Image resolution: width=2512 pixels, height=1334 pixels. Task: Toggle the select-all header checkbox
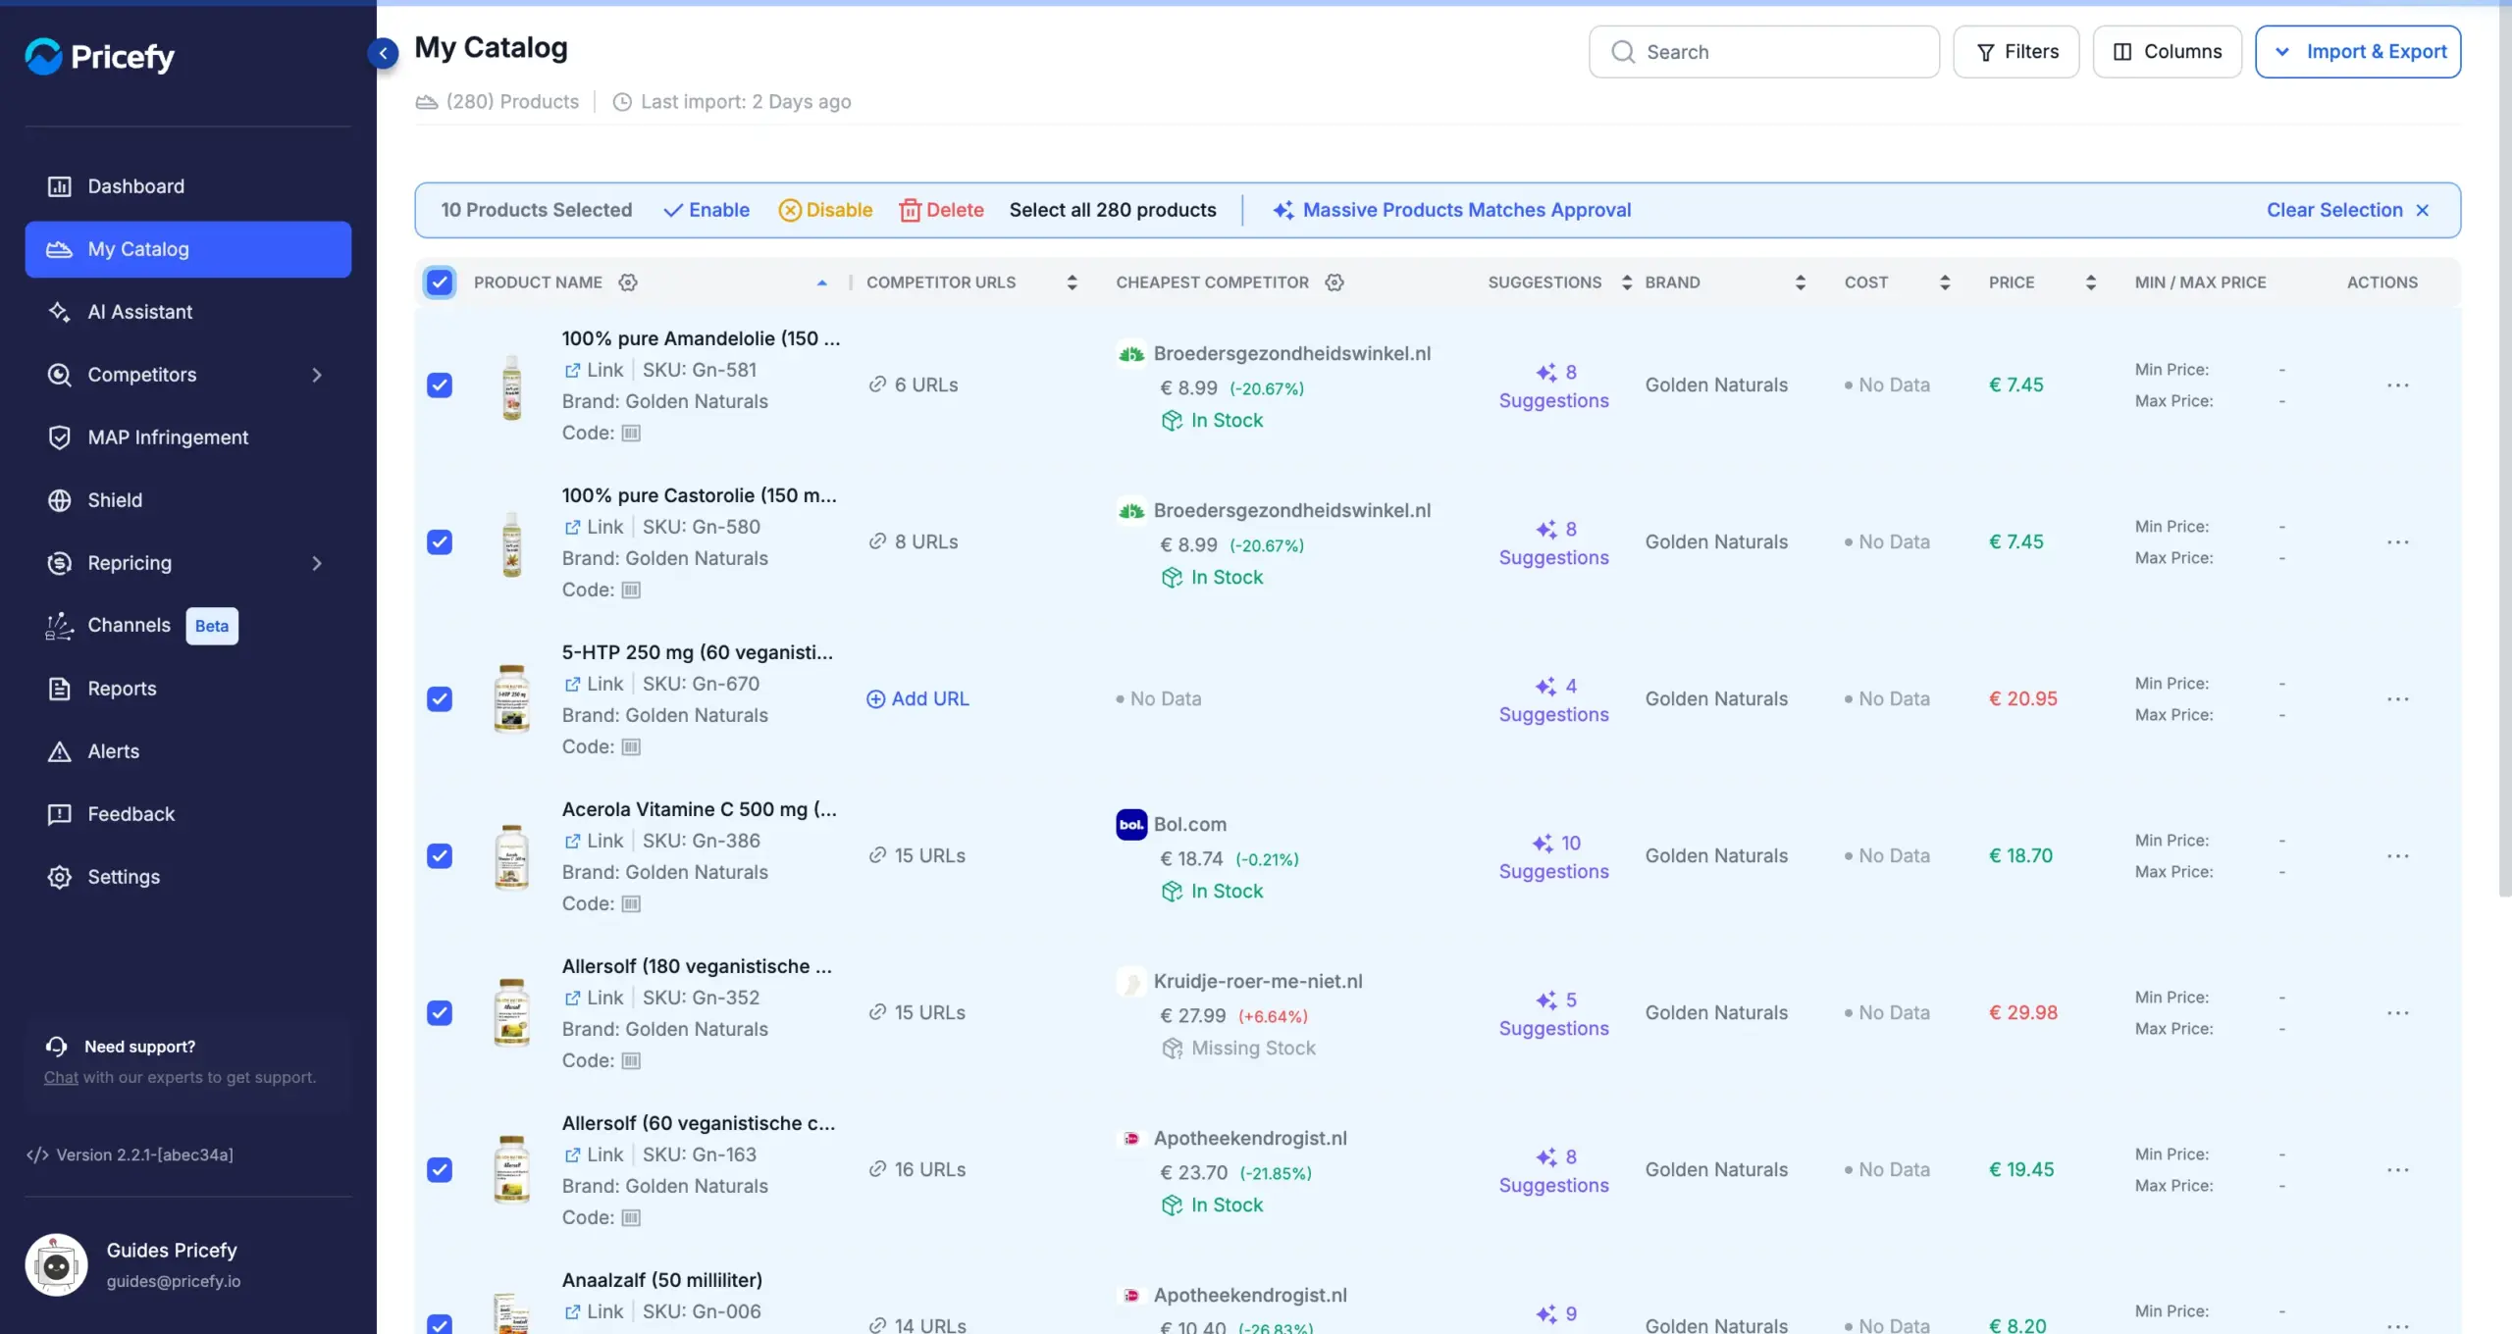click(x=440, y=282)
